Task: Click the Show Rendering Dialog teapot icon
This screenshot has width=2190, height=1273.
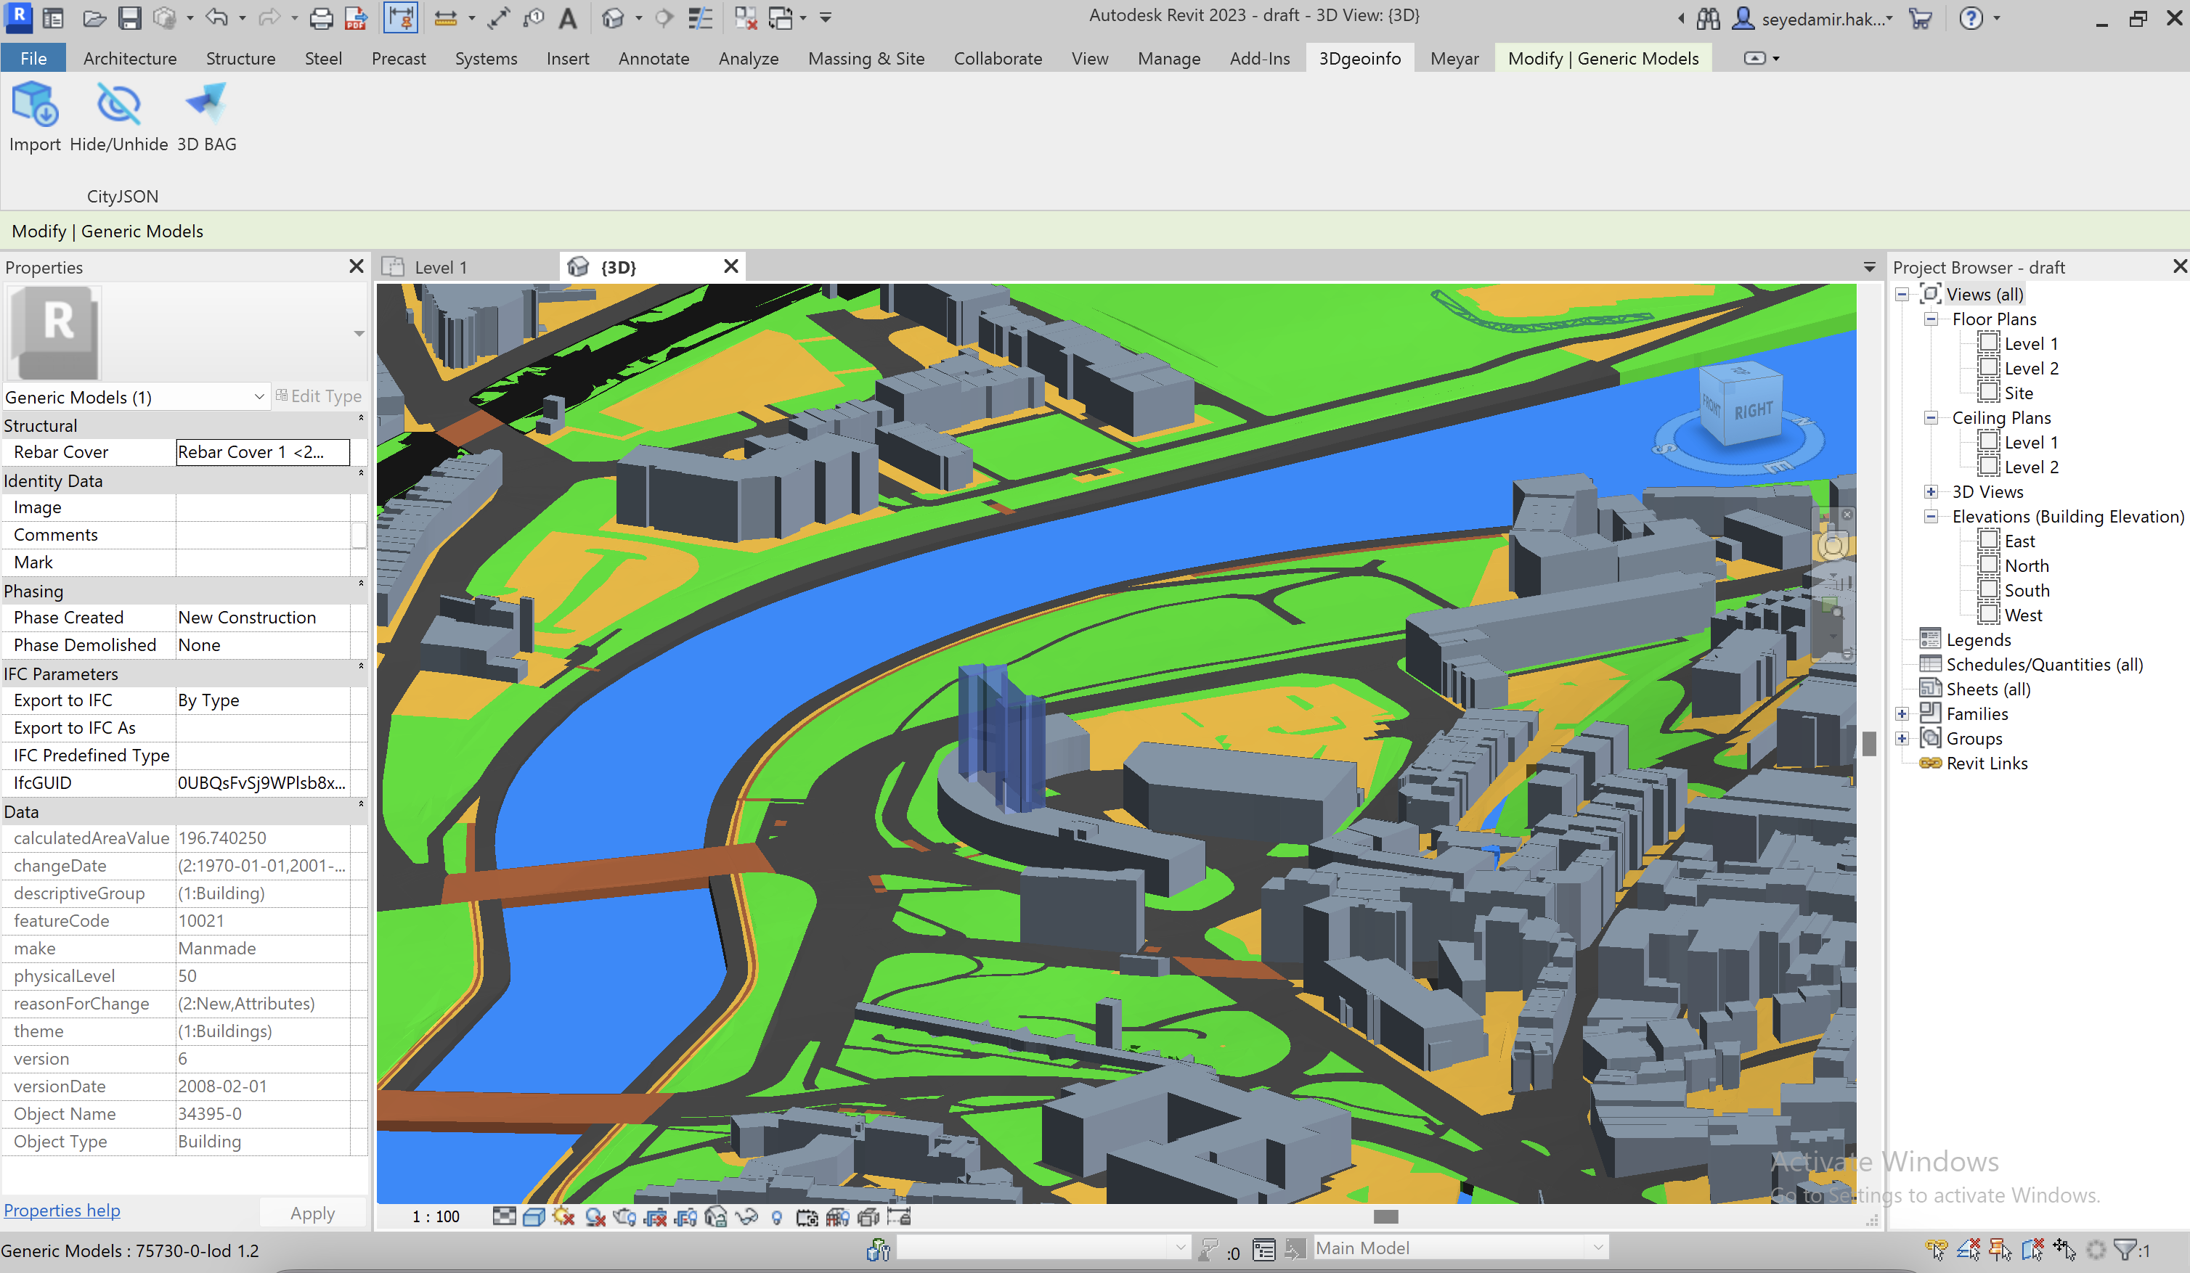Action: pos(625,1216)
